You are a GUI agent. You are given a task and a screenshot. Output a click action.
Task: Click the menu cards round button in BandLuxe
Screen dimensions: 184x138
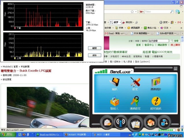(135, 124)
